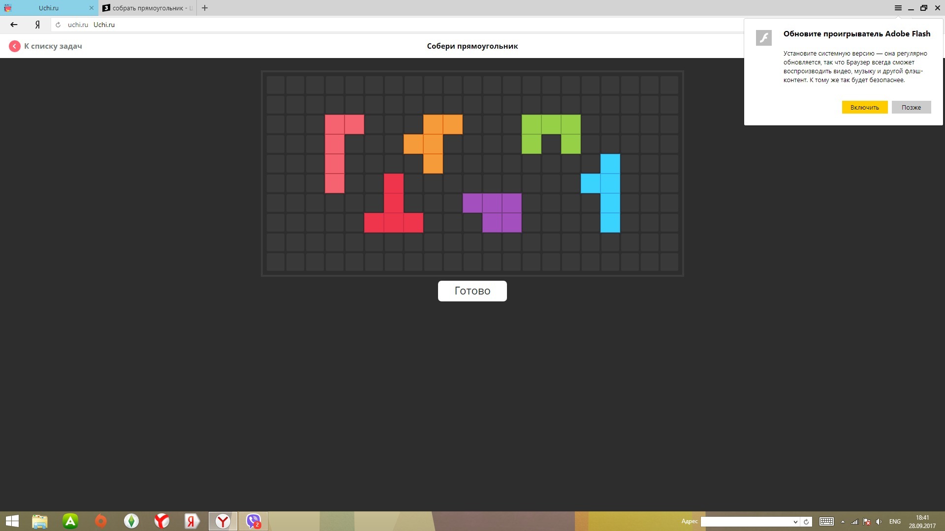Click the browser back arrow button
Viewport: 945px width, 531px height.
coord(14,25)
